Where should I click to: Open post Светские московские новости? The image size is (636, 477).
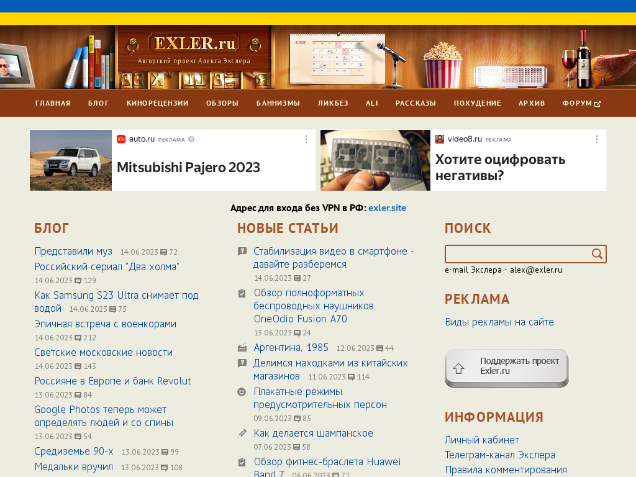[x=104, y=353]
